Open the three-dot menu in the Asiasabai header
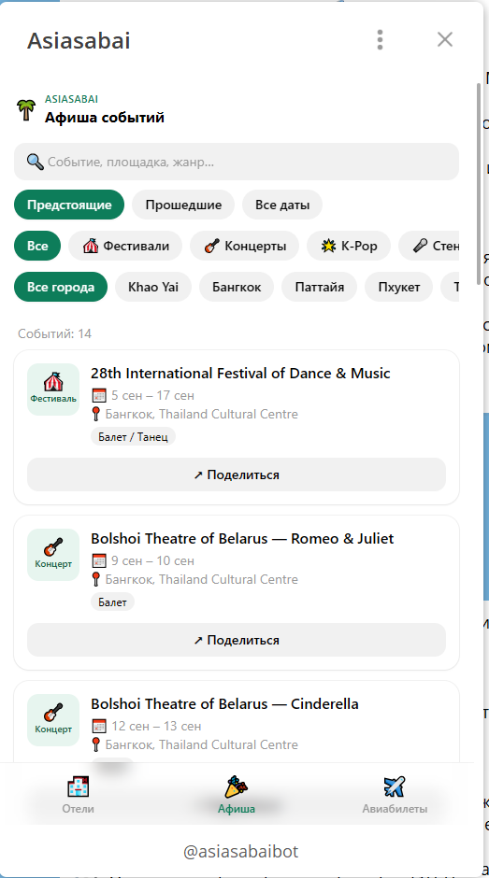The image size is (489, 878). [380, 40]
